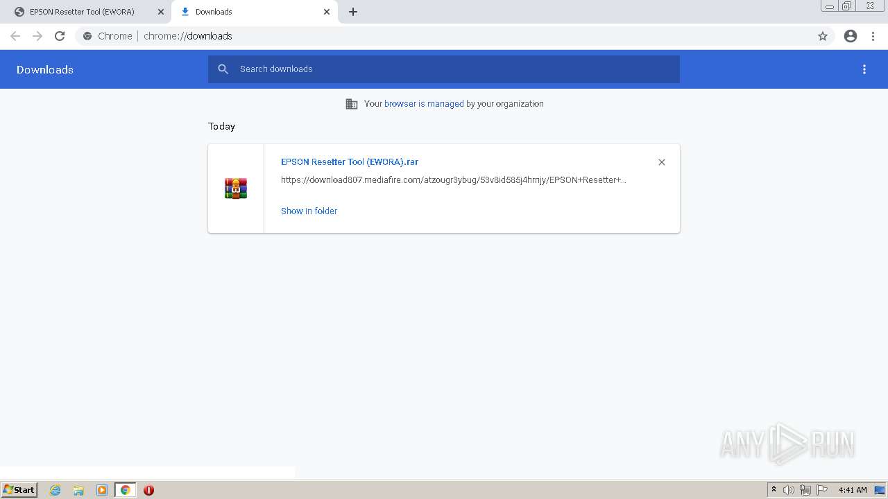Viewport: 888px width, 499px height.
Task: Open the Windows Start menu
Action: tap(19, 489)
